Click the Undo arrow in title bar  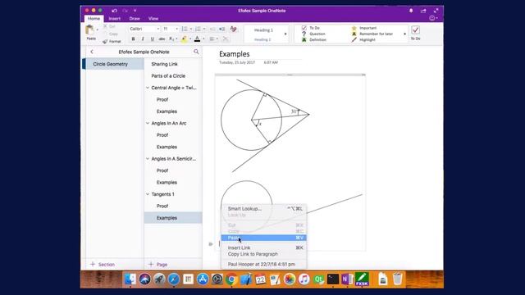click(114, 11)
